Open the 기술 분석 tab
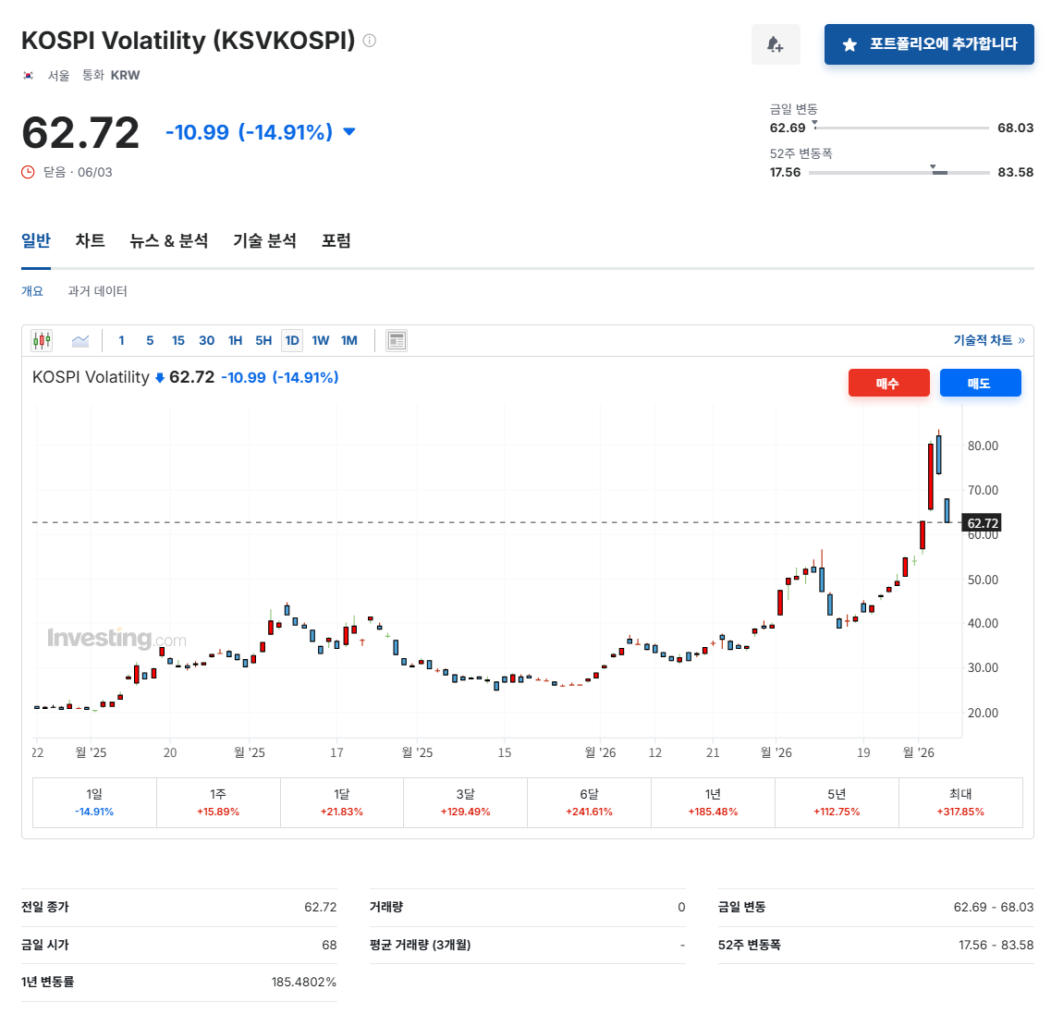The height and width of the screenshot is (1014, 1051). pos(264,240)
